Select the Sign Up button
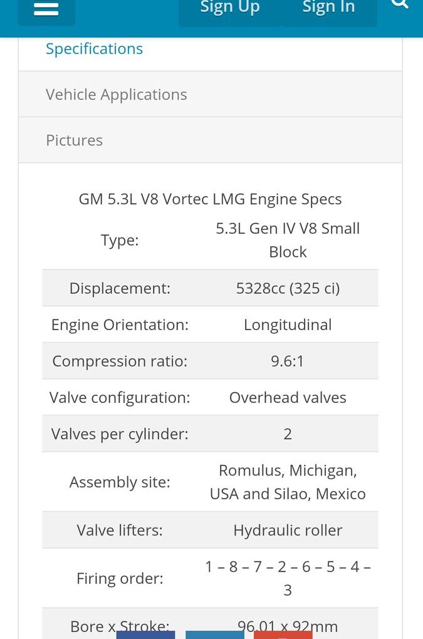The width and height of the screenshot is (423, 639). tap(229, 8)
